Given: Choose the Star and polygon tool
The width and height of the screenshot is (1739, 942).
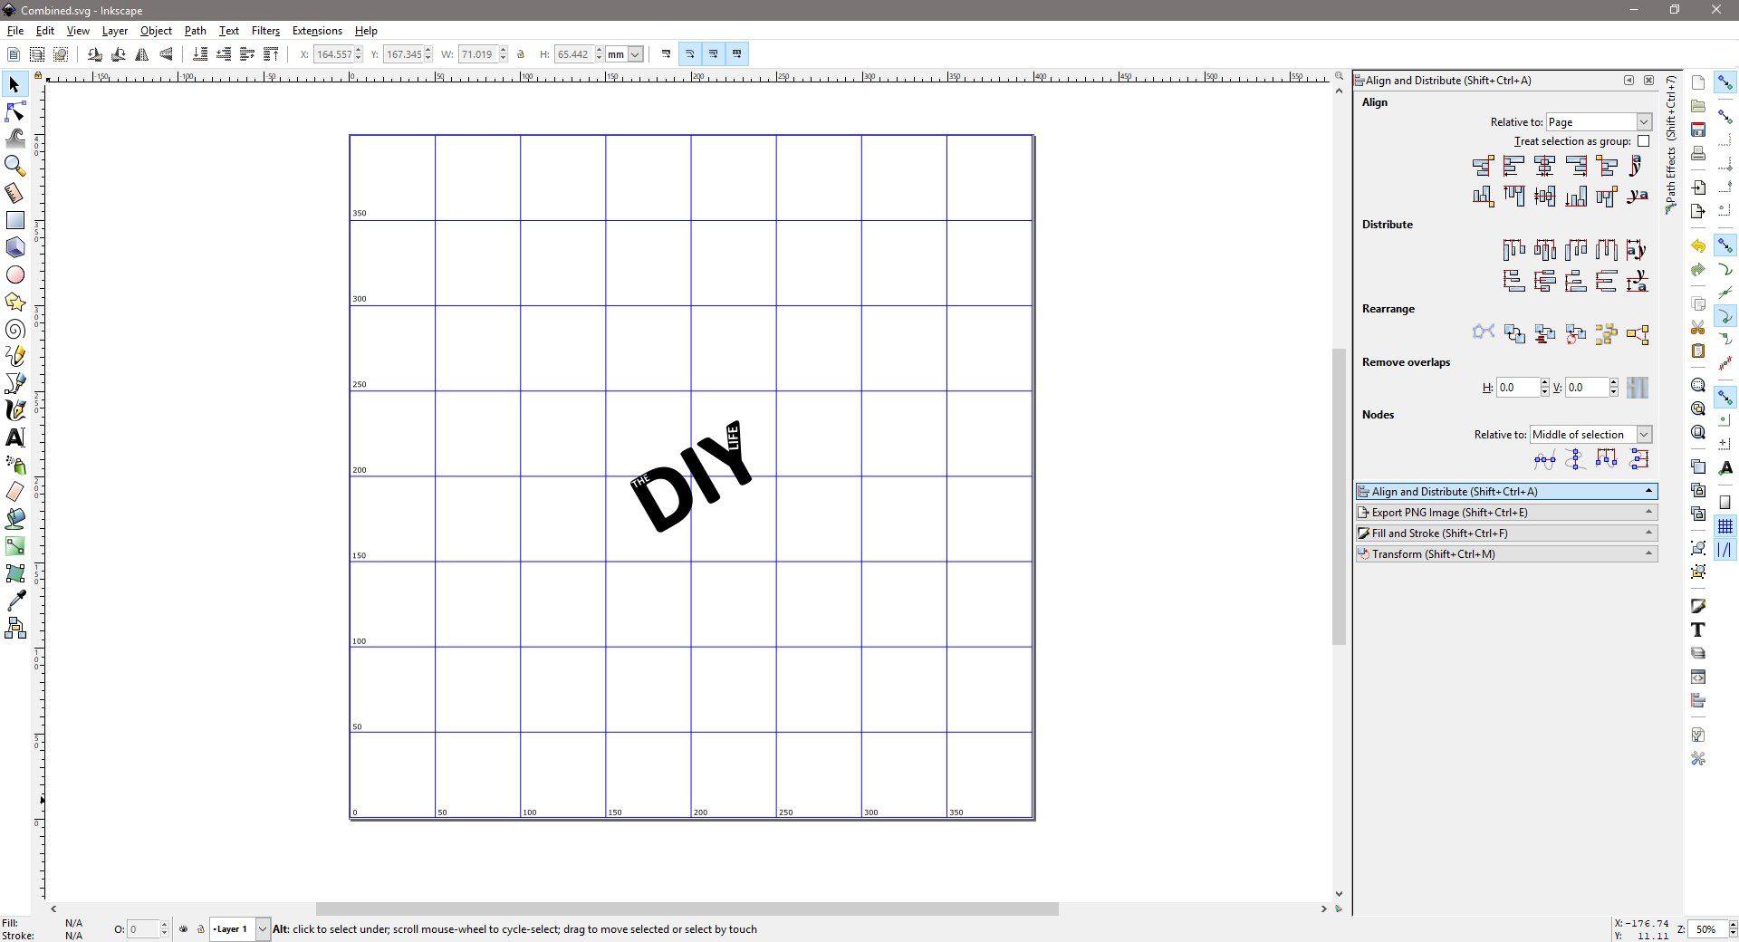Looking at the screenshot, I should tap(15, 302).
